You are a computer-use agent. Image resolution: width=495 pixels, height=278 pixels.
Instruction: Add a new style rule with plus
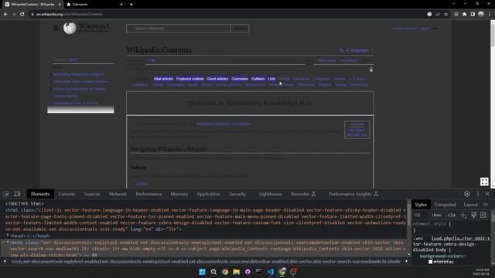(x=463, y=215)
